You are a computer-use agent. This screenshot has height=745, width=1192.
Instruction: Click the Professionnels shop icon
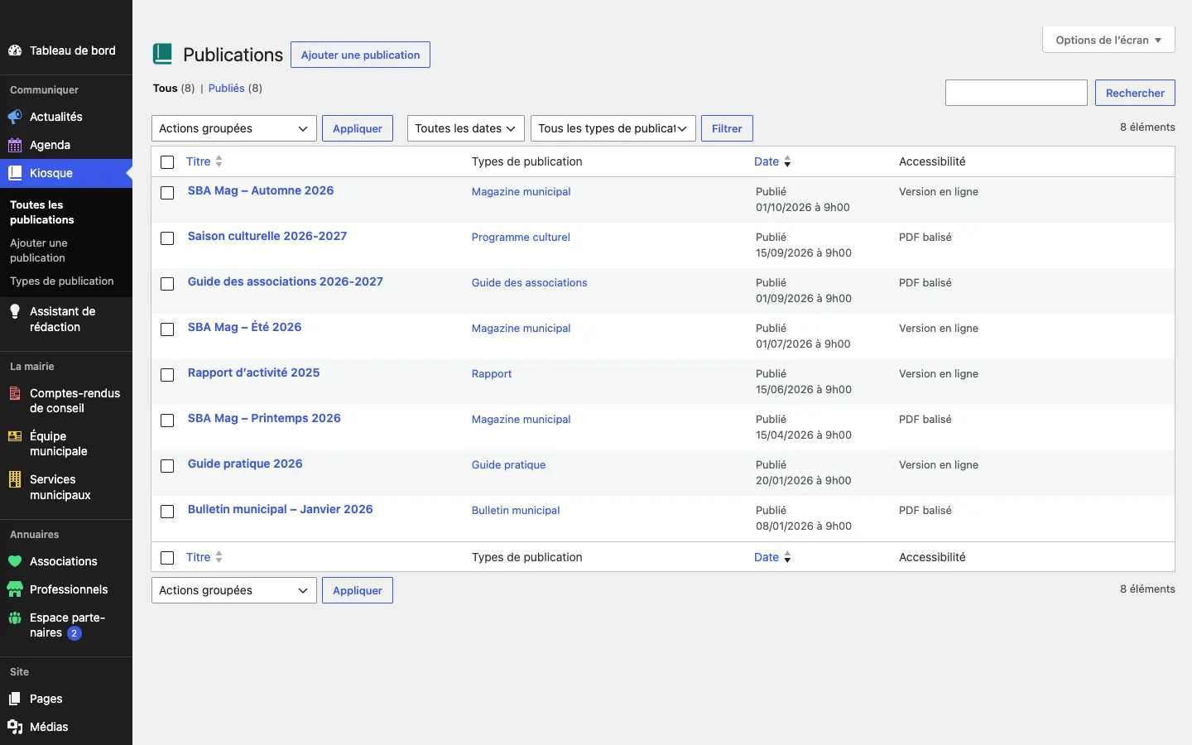click(15, 589)
